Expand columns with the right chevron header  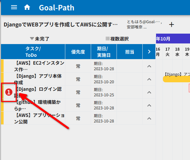tap(149, 52)
